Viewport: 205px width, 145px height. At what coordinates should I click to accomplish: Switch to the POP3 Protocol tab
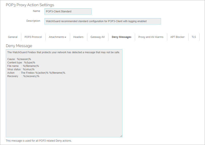(33, 37)
